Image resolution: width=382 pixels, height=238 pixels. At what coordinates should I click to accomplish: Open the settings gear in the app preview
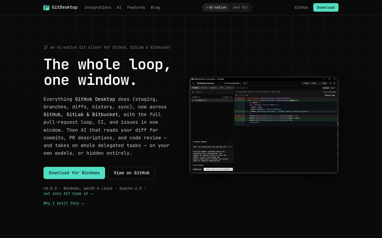point(334,83)
